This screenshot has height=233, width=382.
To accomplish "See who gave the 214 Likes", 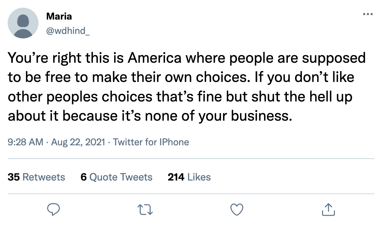I will [x=189, y=177].
